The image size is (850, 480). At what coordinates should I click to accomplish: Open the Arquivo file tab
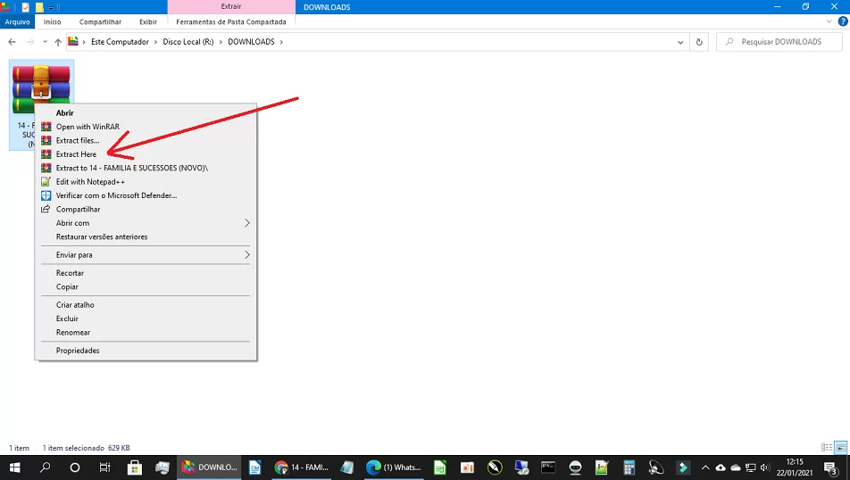point(17,21)
